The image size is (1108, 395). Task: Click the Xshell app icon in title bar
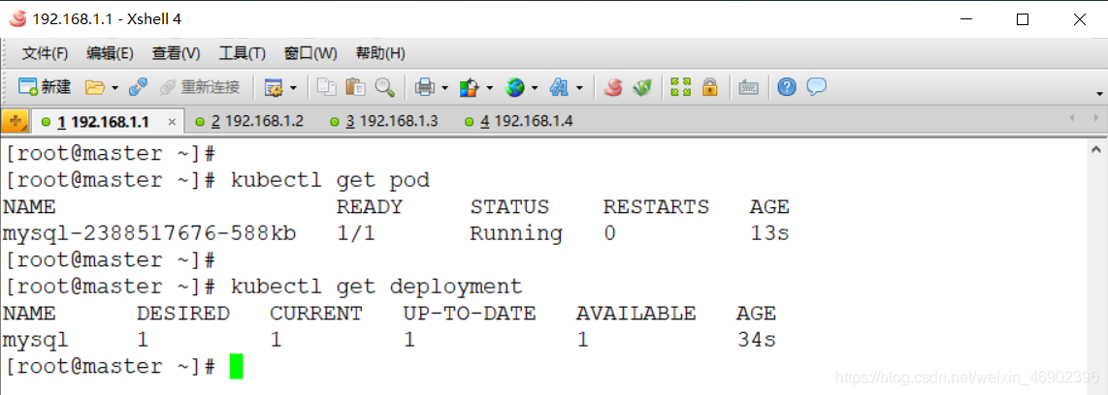click(x=19, y=19)
